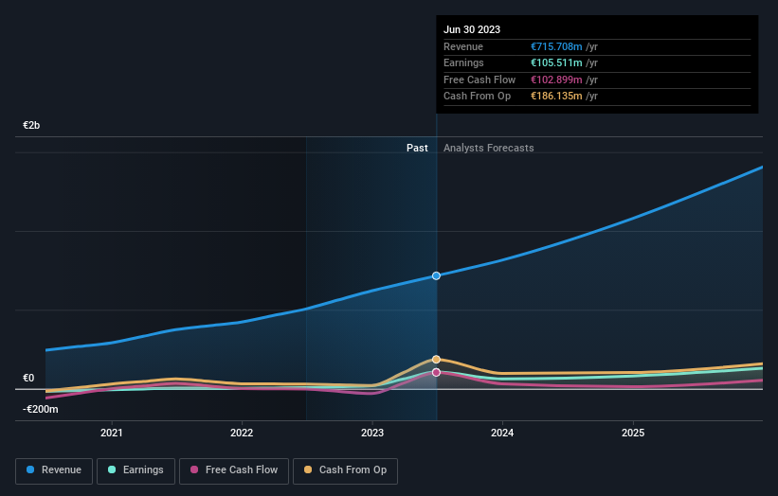Click the €715.708m revenue value
The image size is (778, 496).
pyautogui.click(x=556, y=46)
